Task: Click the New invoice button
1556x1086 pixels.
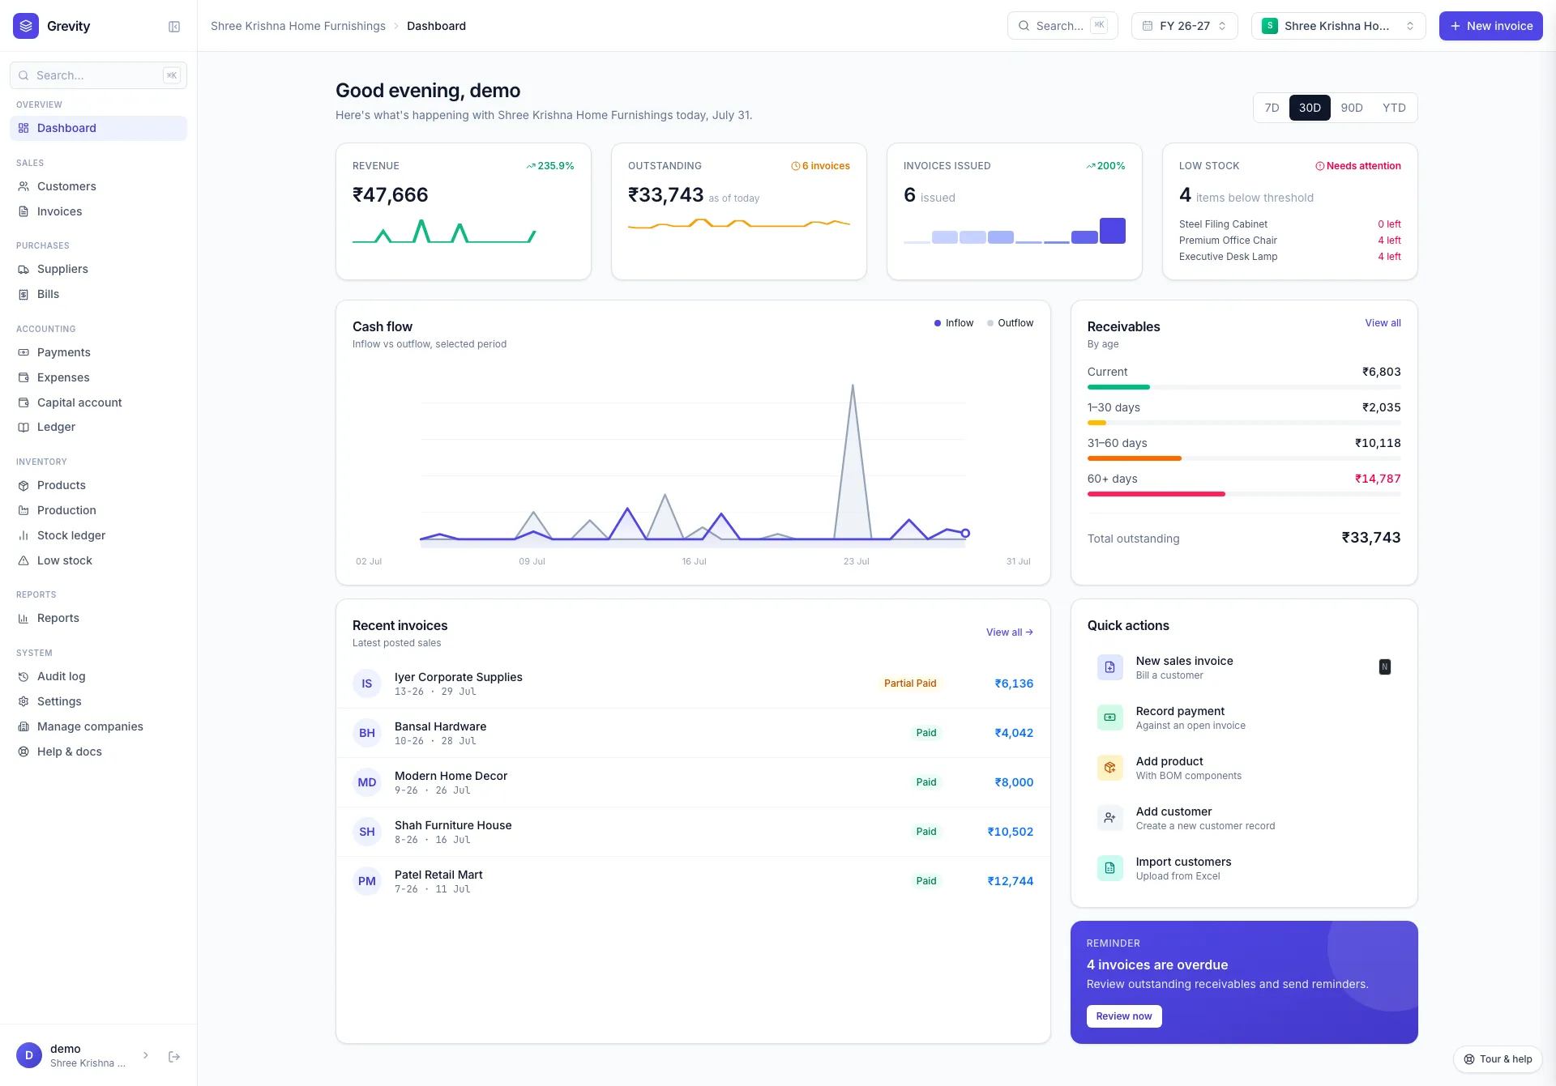Action: pos(1490,26)
